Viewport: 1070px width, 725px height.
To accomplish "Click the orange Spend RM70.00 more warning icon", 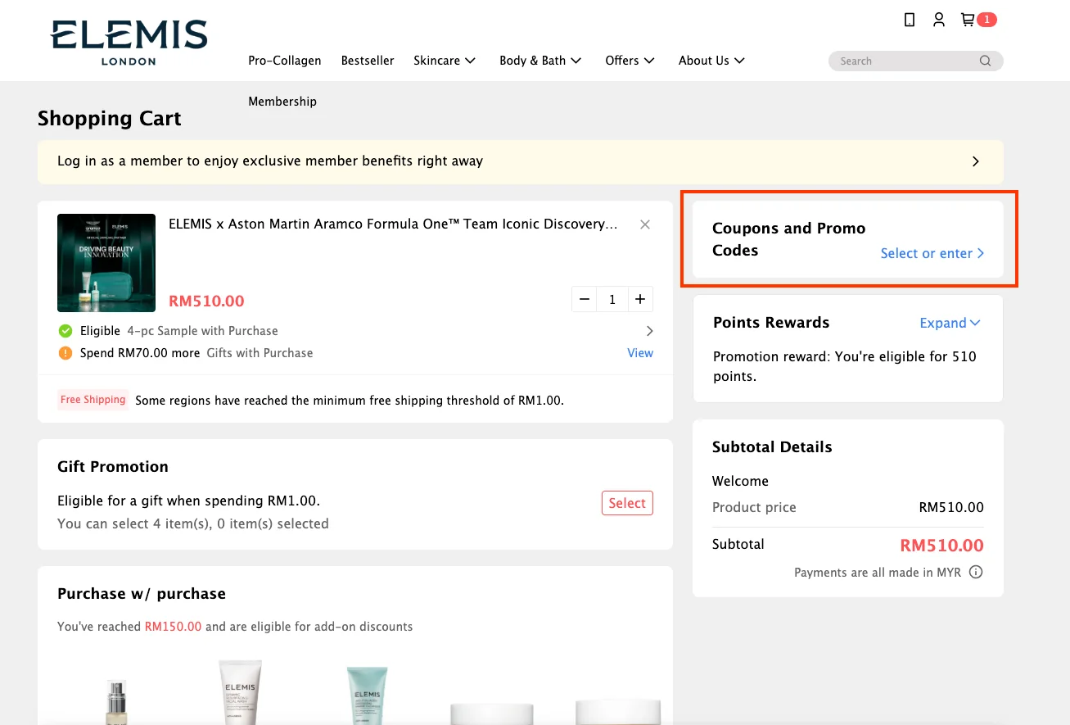I will tap(65, 353).
